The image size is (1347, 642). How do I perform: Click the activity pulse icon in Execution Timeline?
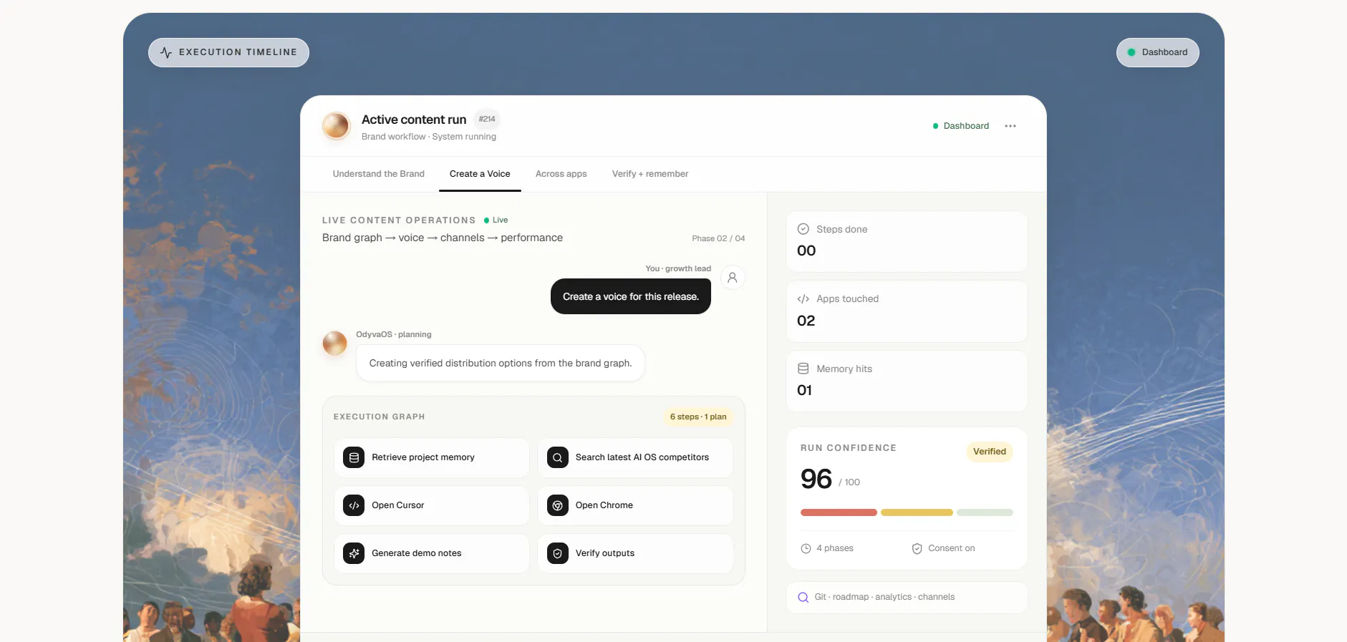[x=166, y=52]
